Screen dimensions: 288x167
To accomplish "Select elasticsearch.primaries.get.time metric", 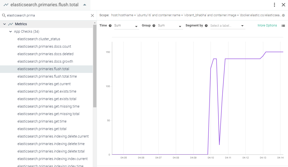I will coord(42,122).
